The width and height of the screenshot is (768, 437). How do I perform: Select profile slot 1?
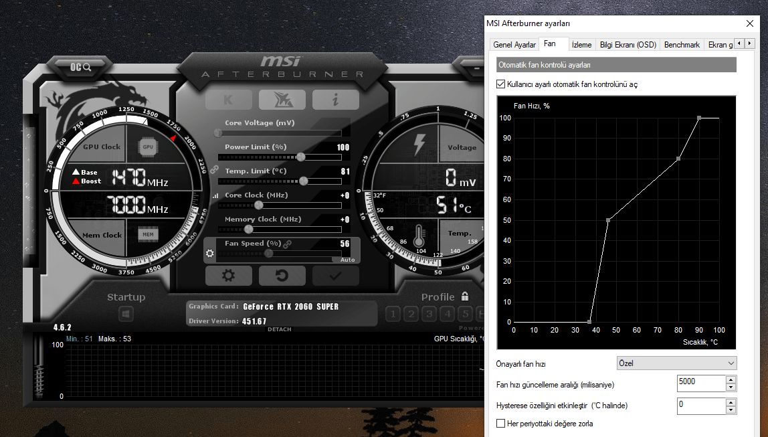[x=393, y=314]
